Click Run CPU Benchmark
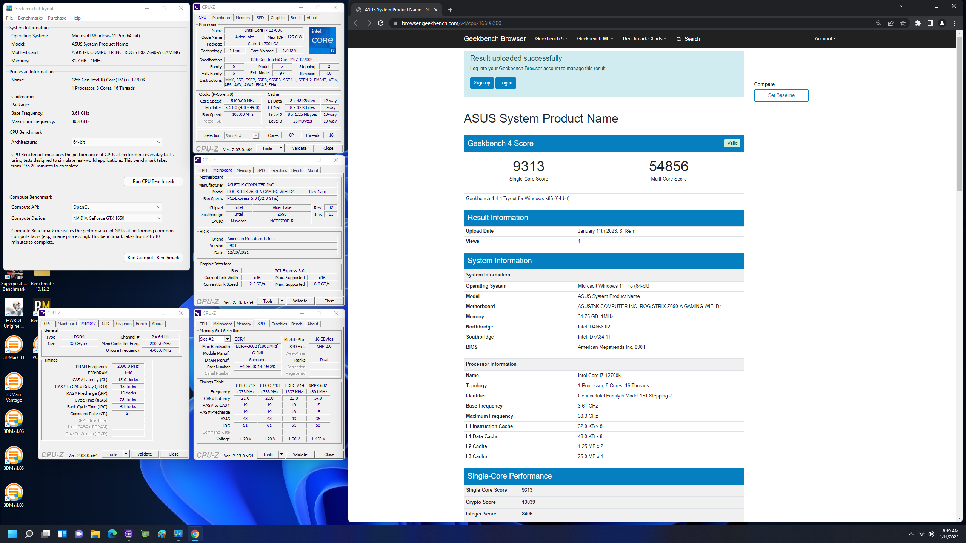966x543 pixels. (154, 181)
